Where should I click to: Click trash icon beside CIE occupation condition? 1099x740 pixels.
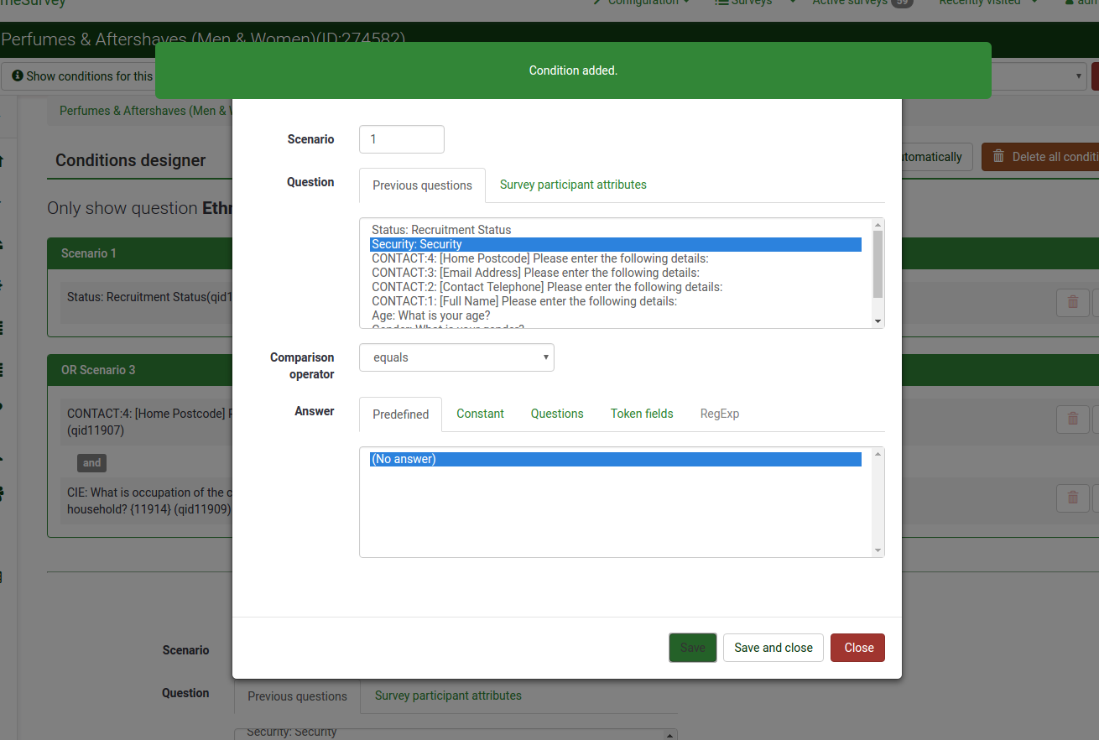(x=1072, y=498)
